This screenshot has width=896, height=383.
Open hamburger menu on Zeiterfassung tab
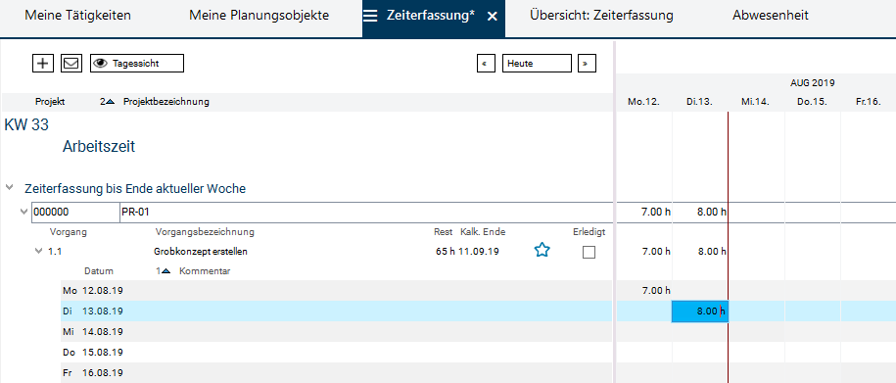pyautogui.click(x=370, y=16)
